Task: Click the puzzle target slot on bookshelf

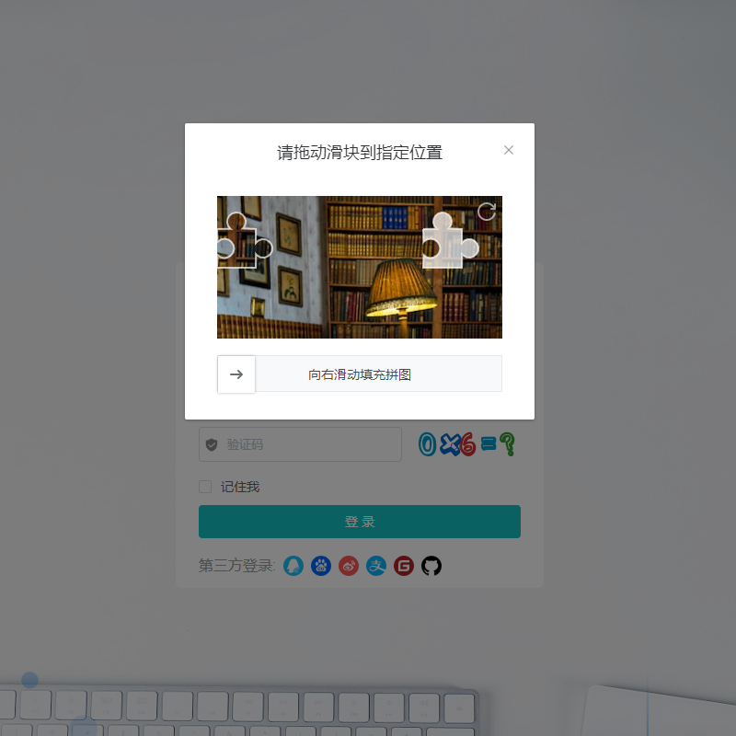Action: pos(450,240)
